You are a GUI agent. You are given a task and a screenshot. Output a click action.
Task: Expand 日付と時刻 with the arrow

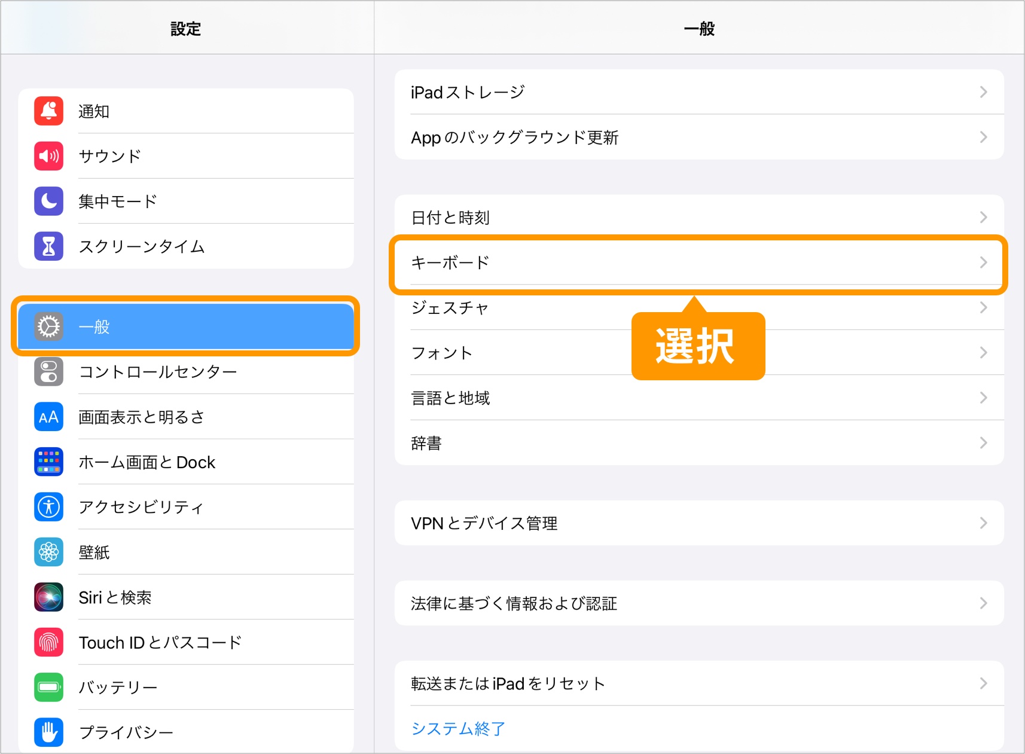[984, 217]
